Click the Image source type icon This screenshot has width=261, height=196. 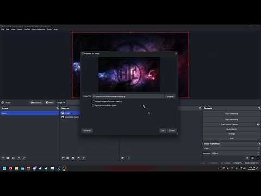[x=63, y=113]
